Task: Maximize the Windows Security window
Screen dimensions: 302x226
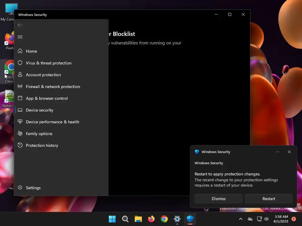Action: click(x=229, y=14)
